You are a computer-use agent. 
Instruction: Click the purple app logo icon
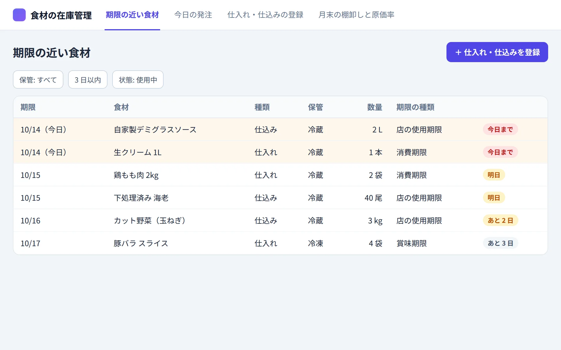coord(19,15)
